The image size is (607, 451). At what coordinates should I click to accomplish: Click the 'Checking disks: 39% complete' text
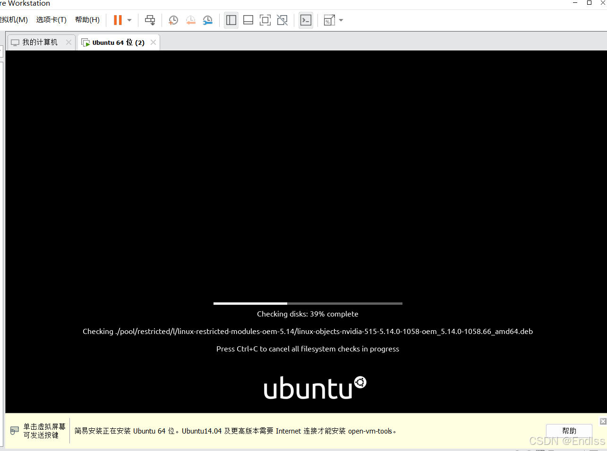[x=308, y=314]
